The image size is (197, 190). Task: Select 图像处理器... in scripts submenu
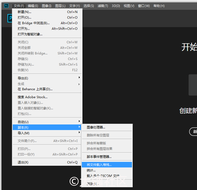(107, 127)
